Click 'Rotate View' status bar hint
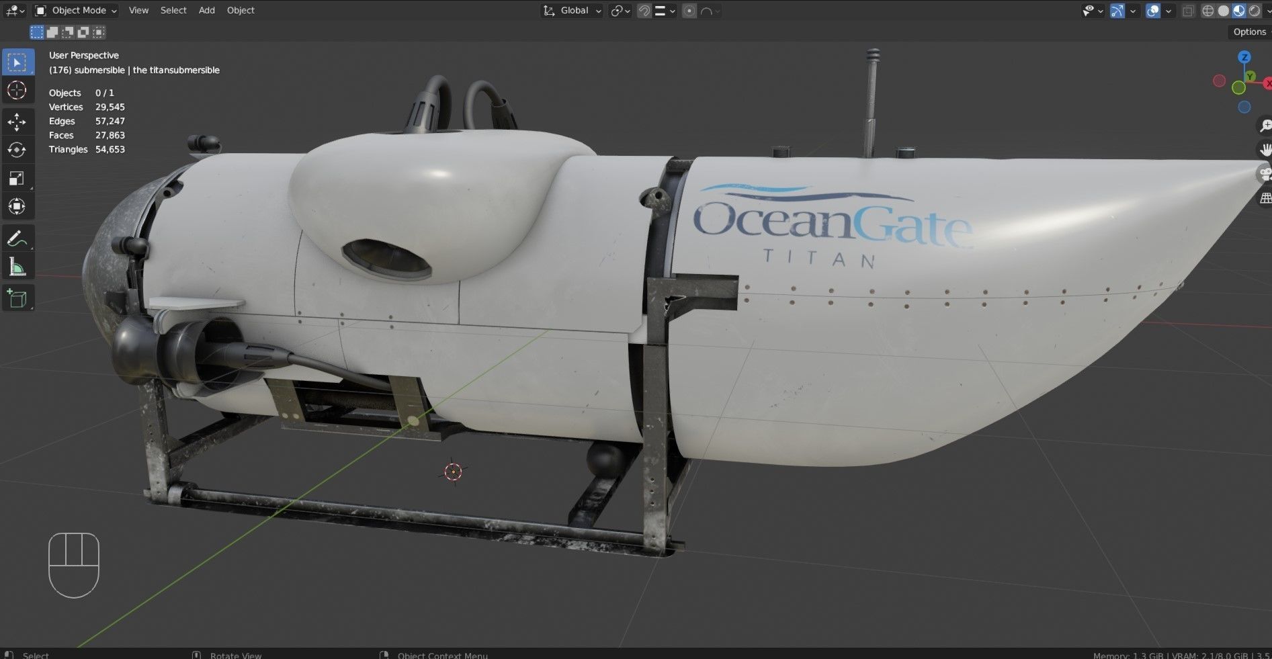This screenshot has height=659, width=1272. tap(235, 655)
